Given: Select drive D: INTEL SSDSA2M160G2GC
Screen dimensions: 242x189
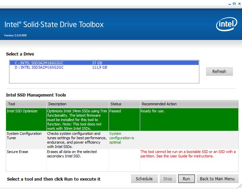Looking at the screenshot, I should [x=104, y=67].
